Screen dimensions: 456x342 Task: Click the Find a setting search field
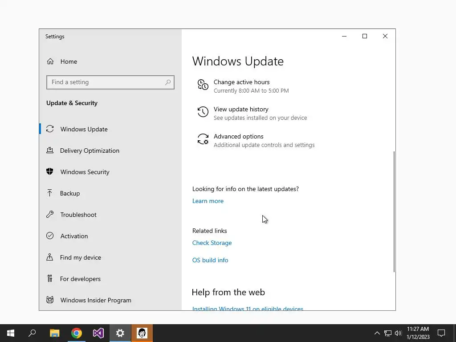(x=110, y=82)
